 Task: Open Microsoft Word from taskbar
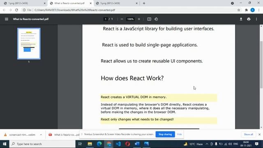[137, 144]
